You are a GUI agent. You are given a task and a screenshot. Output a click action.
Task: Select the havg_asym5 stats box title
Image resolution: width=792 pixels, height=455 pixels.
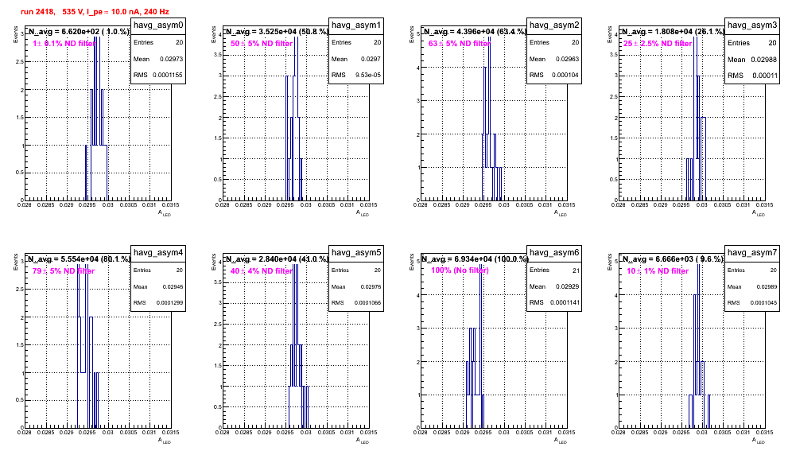[356, 252]
